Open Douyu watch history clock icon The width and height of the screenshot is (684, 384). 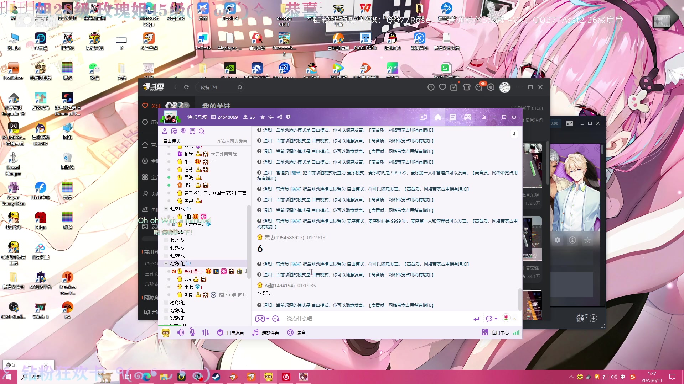[431, 87]
